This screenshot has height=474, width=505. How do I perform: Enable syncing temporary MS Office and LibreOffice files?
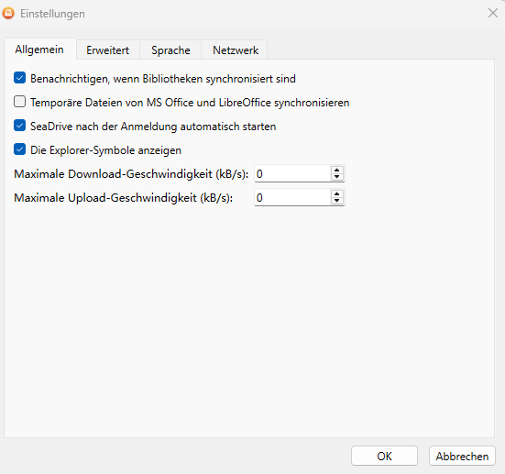[x=19, y=102]
